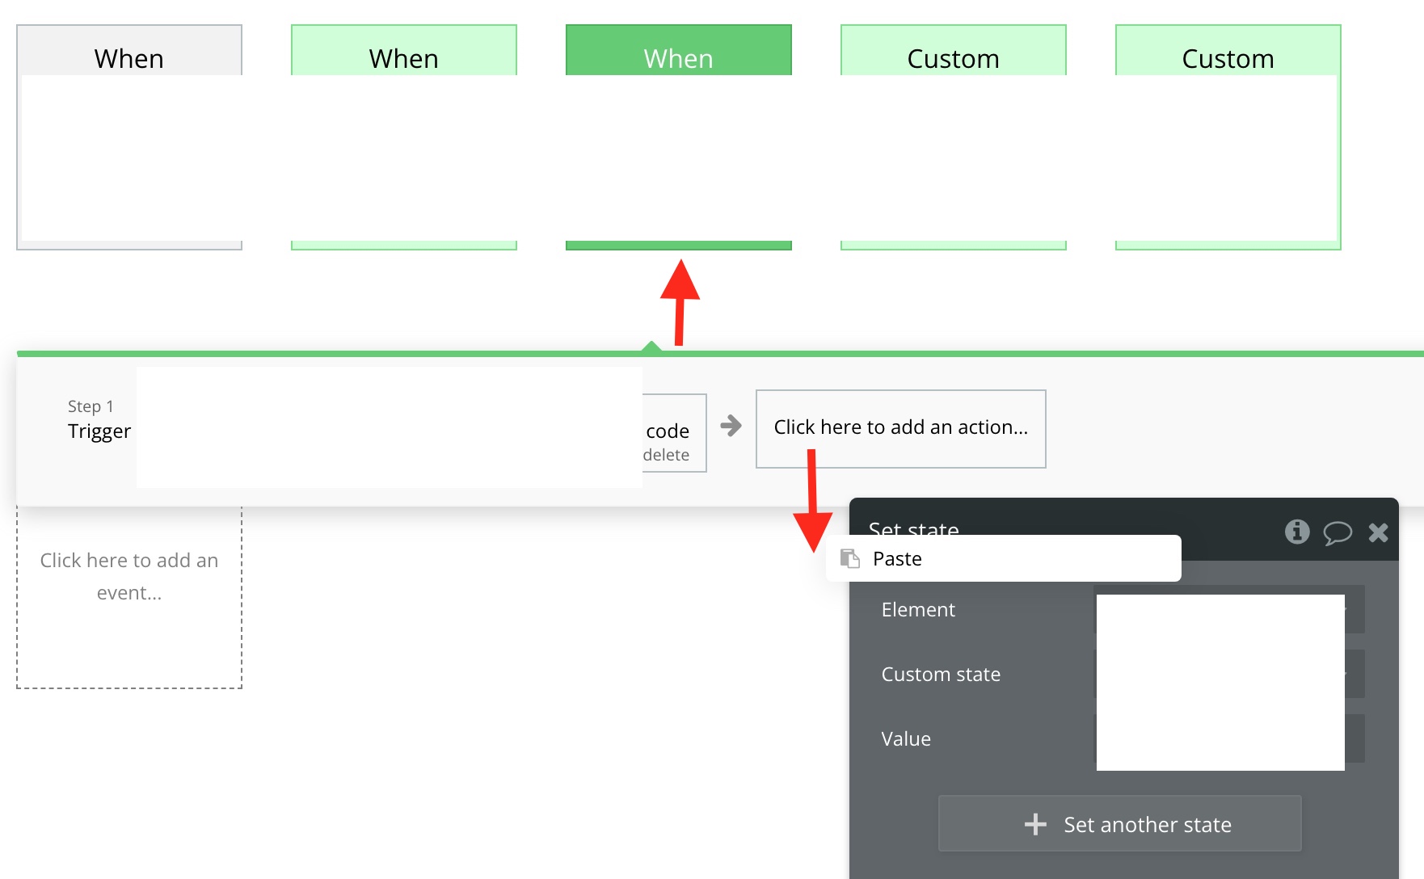Open the info icon in Set state panel
Image resolution: width=1424 pixels, height=879 pixels.
[1297, 532]
